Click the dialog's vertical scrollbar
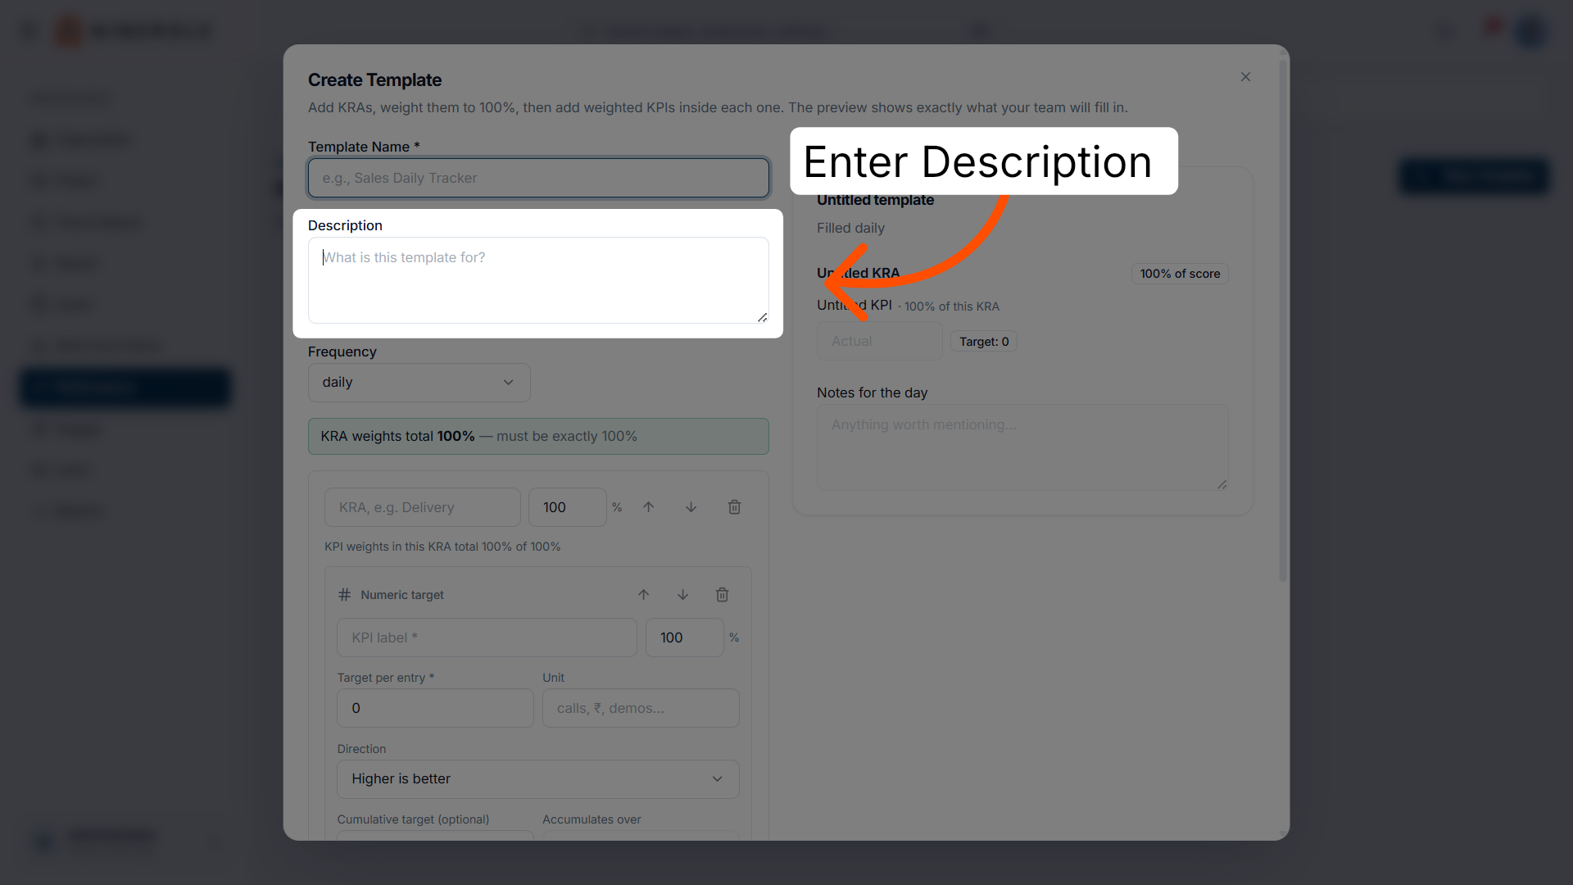The width and height of the screenshot is (1573, 885). [1283, 320]
